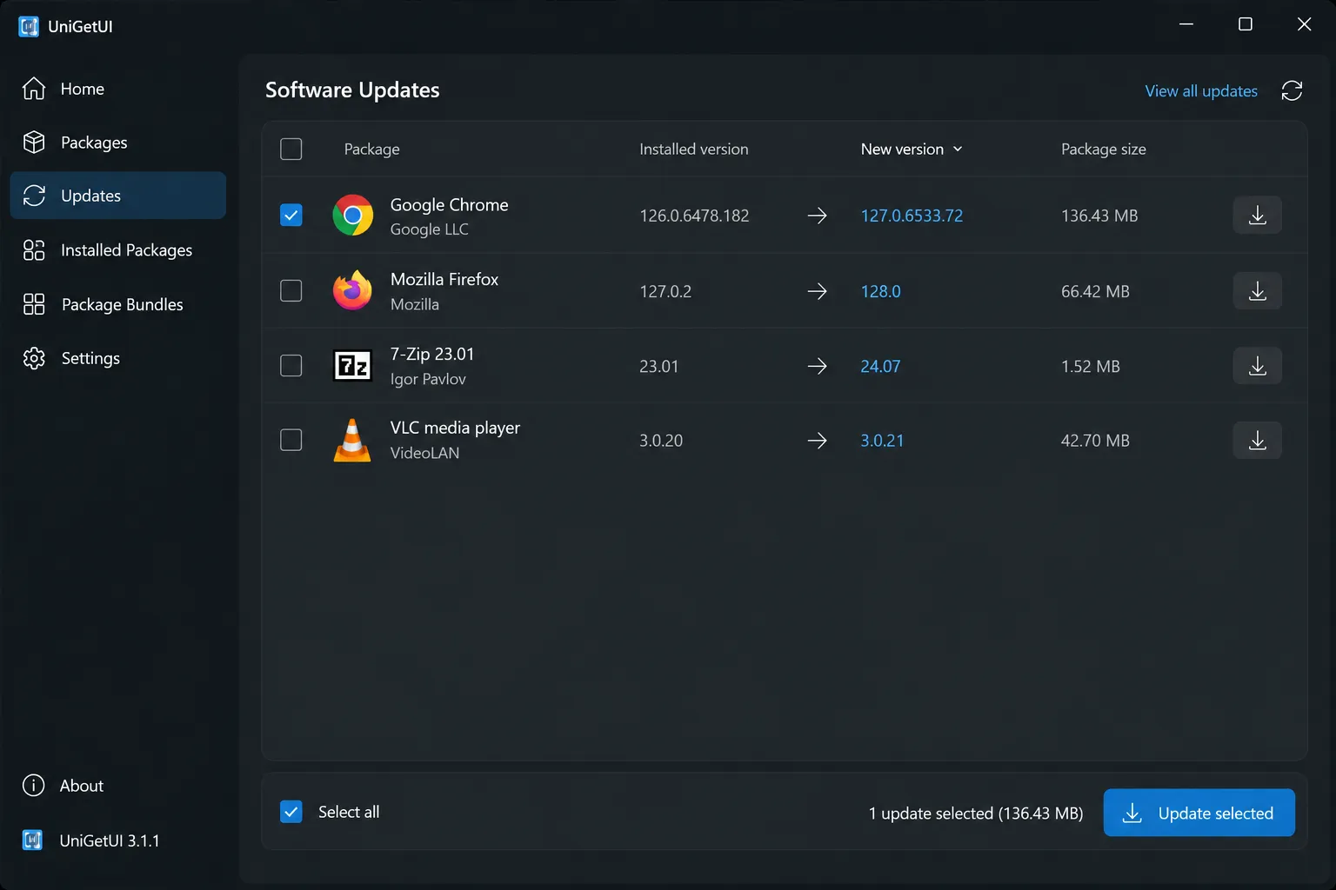Download the Google Chrome update

[1258, 216]
